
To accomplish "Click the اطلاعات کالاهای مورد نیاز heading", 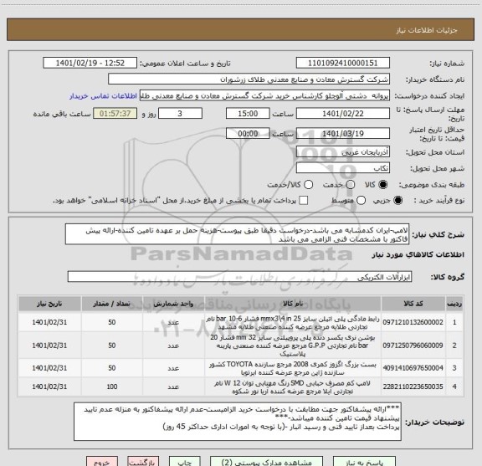I will point(418,254).
